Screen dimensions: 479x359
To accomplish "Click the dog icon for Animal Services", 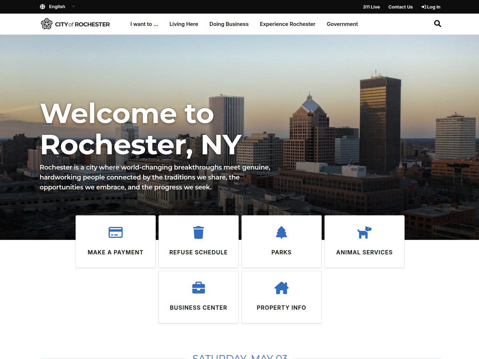I will point(364,232).
